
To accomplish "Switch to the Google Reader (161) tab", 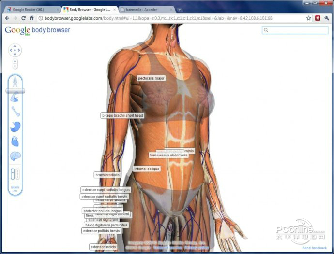I will click(32, 10).
